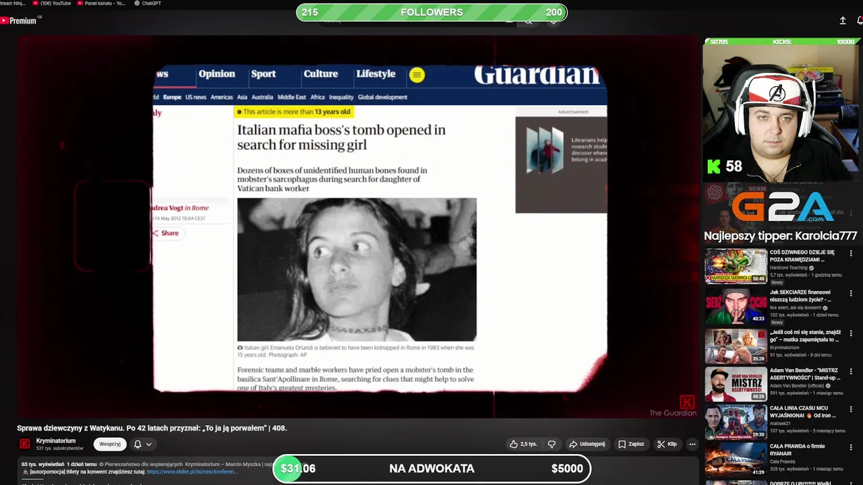Open 'CAŁA LINIA CZASU MCU' thumbnail
This screenshot has height=485, width=863.
736,422
